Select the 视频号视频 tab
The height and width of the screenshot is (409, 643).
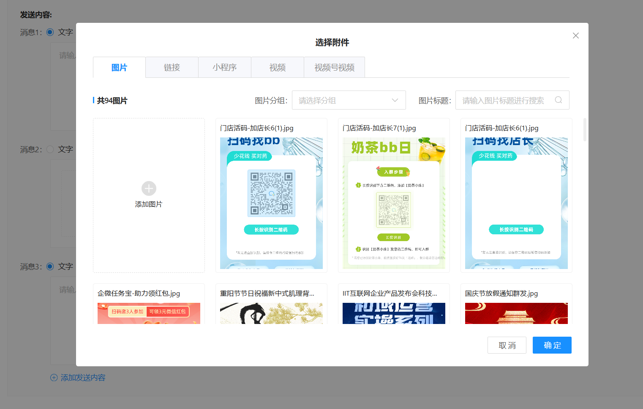tap(334, 67)
